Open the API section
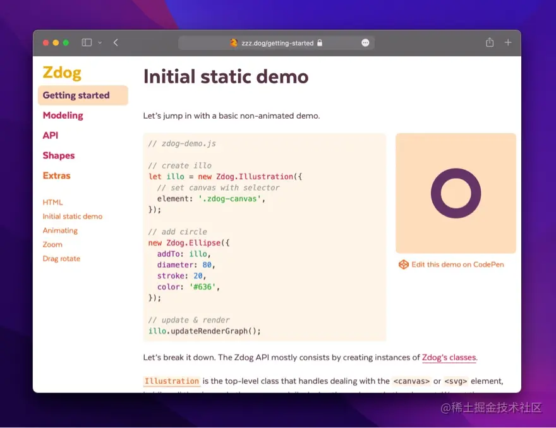 [51, 135]
